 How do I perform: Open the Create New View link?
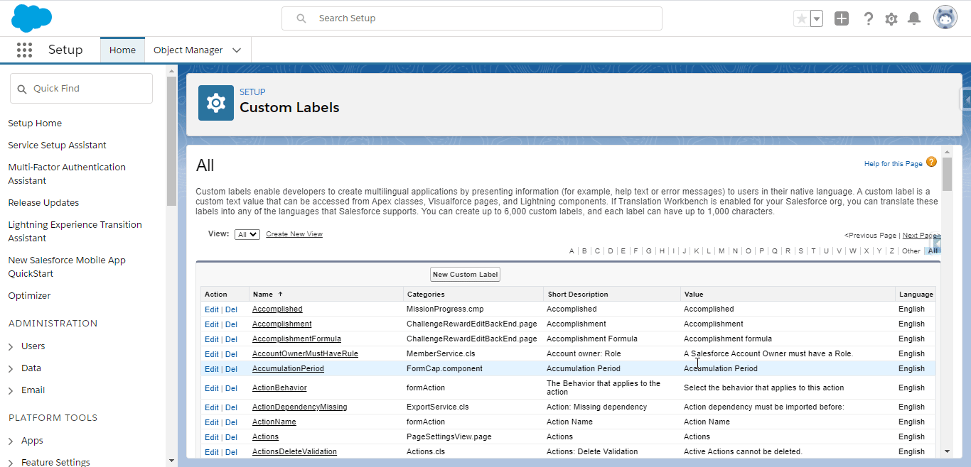tap(294, 234)
